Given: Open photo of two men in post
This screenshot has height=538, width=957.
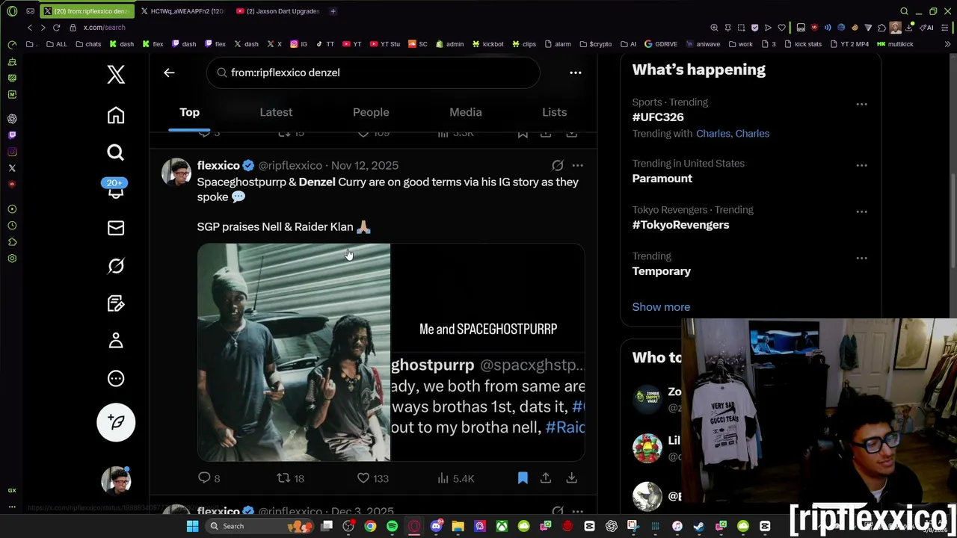Looking at the screenshot, I should [294, 352].
